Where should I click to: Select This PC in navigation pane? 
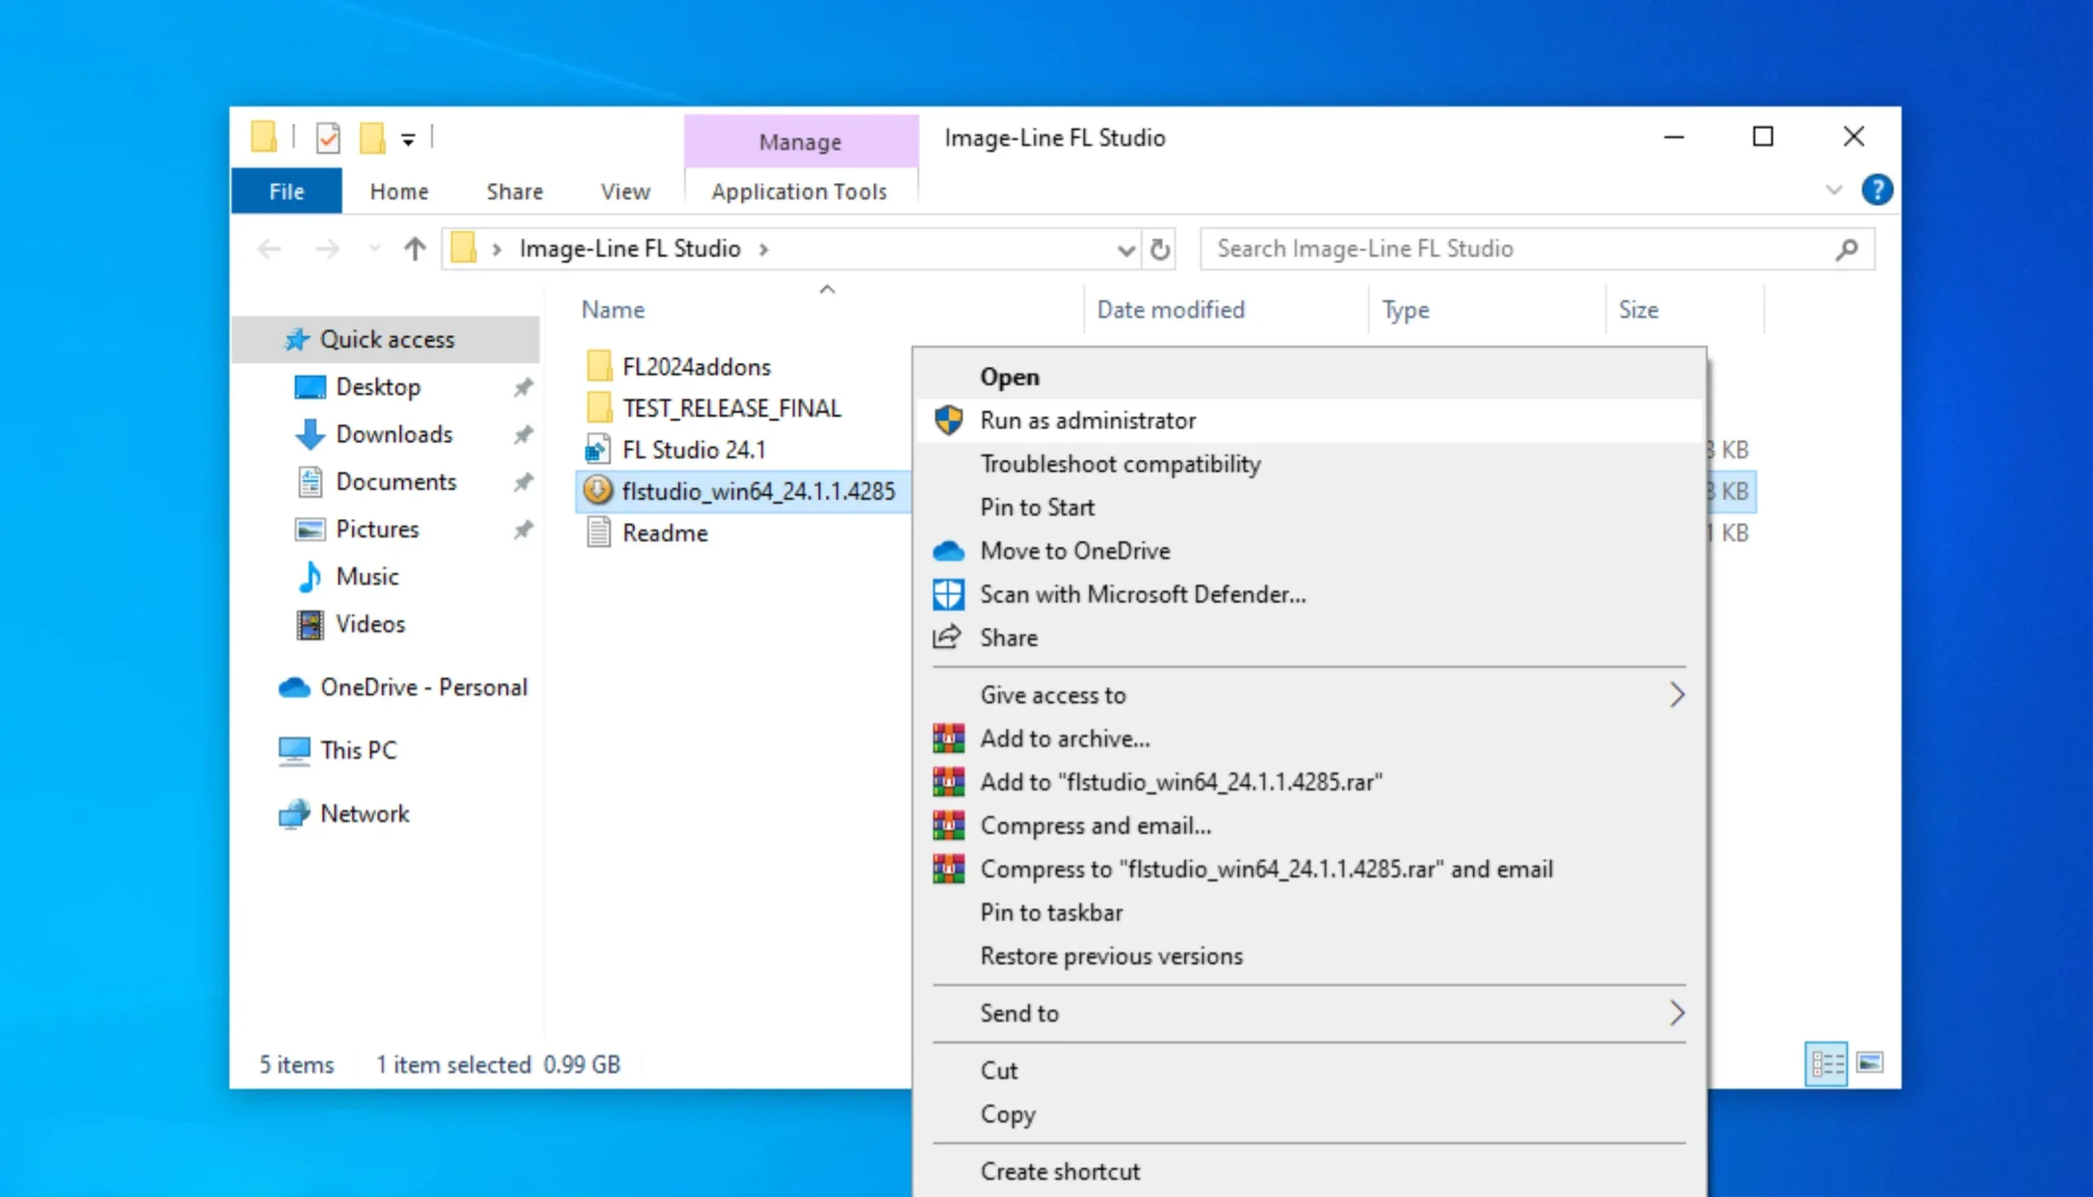pyautogui.click(x=358, y=750)
